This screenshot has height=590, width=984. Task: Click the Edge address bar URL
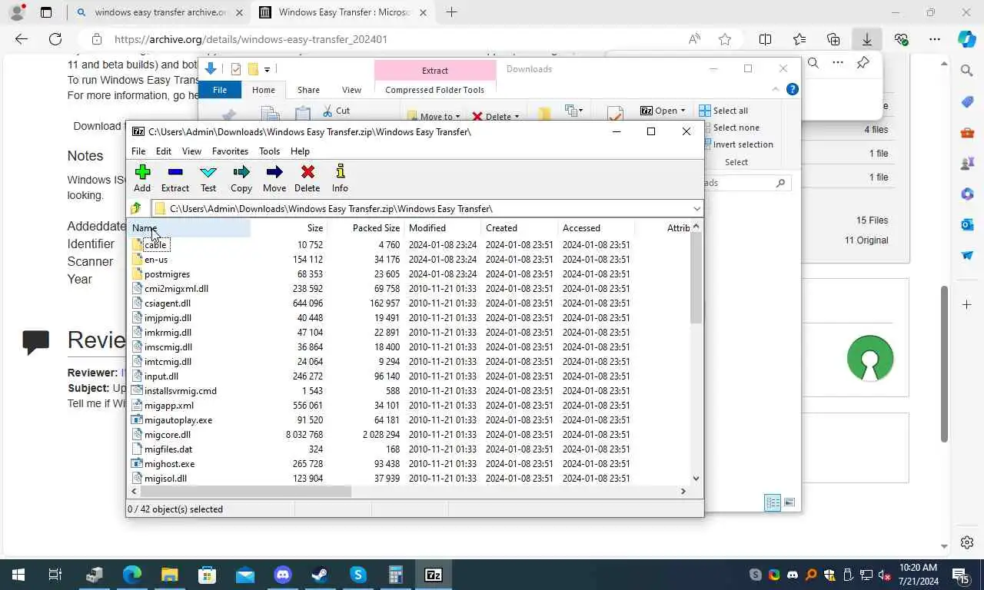click(x=251, y=39)
